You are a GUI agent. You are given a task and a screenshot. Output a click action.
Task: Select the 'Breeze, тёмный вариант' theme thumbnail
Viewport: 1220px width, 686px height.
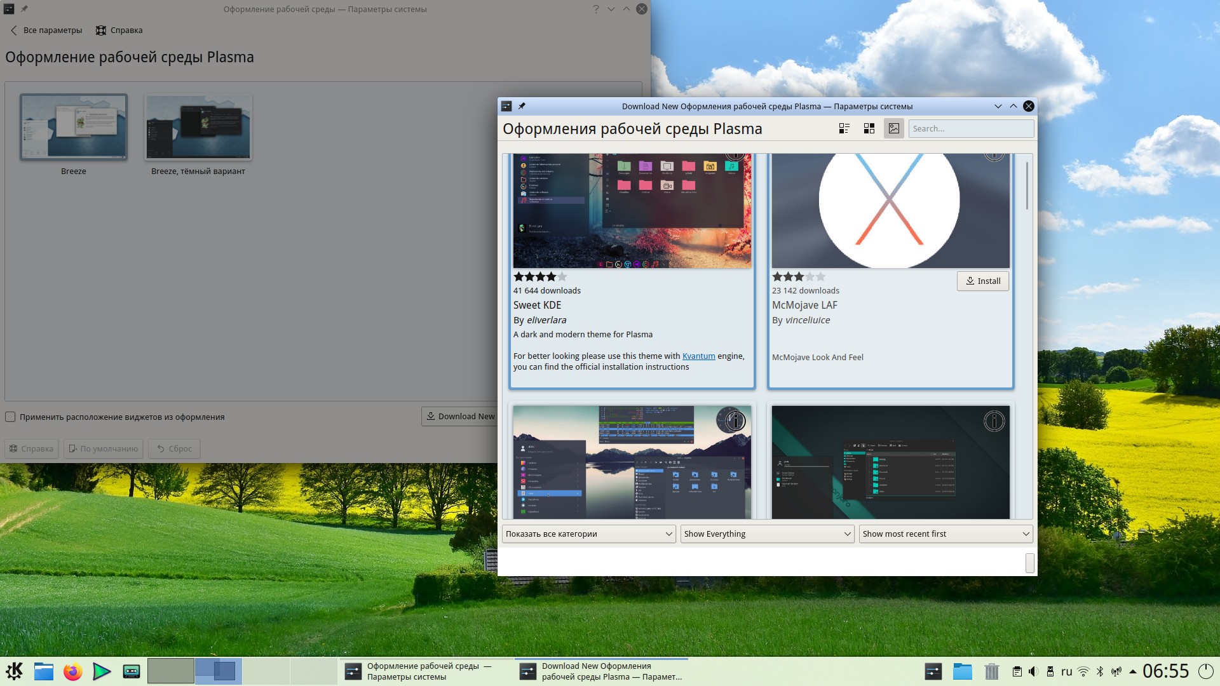(198, 127)
